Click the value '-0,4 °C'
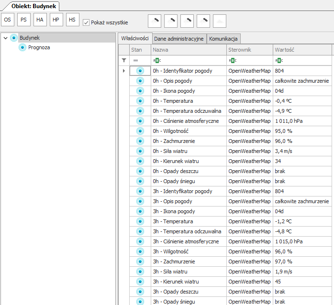 283,101
